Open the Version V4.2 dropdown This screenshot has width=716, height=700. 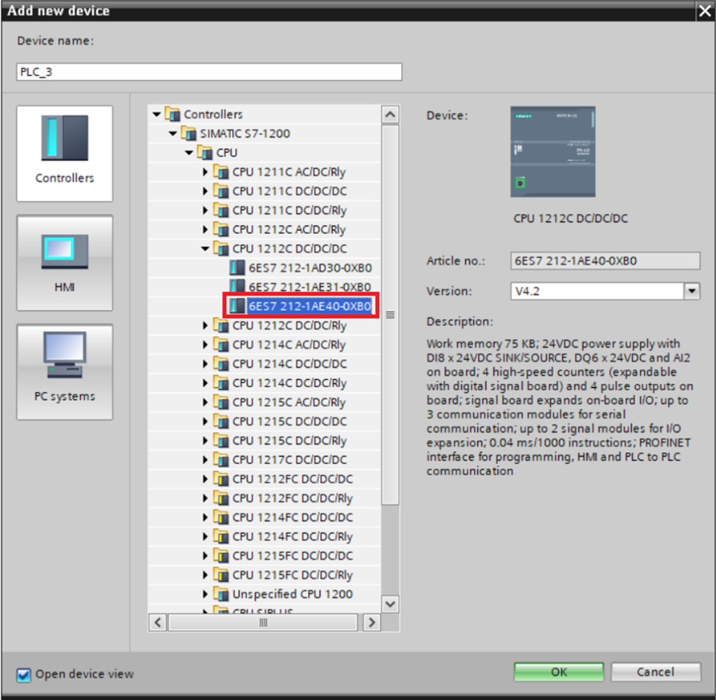pos(692,291)
